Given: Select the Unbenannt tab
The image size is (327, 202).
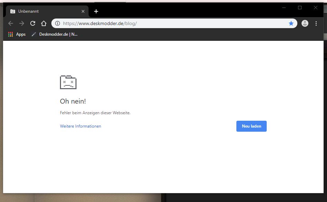Looking at the screenshot, I should pos(47,11).
